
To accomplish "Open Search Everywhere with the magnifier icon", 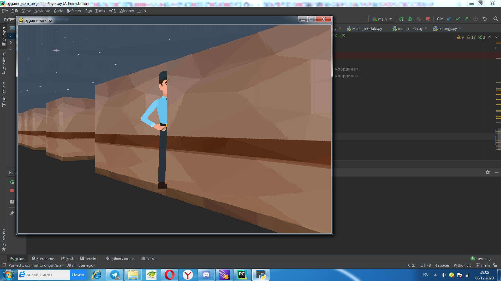I will [x=496, y=19].
